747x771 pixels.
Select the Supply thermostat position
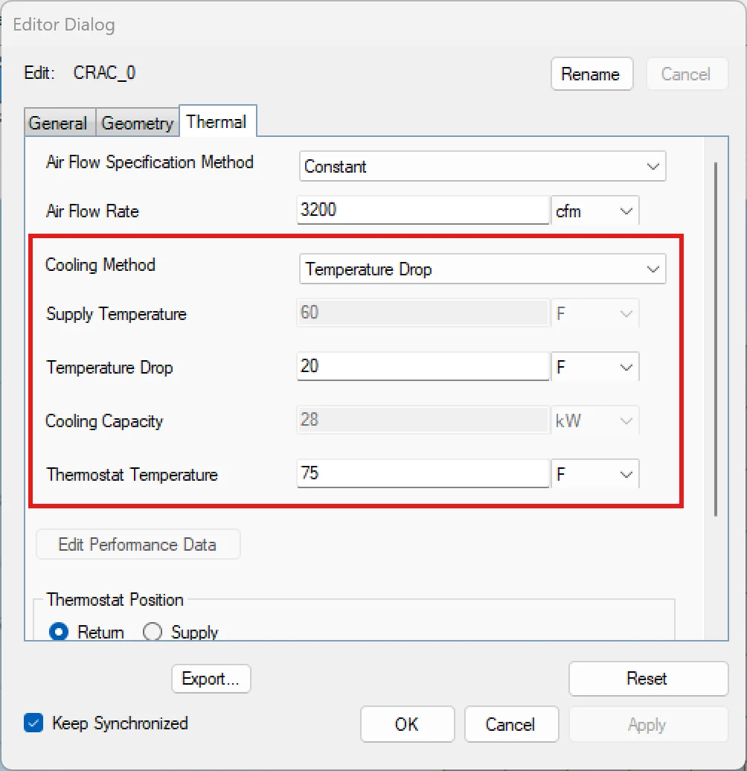click(x=152, y=631)
